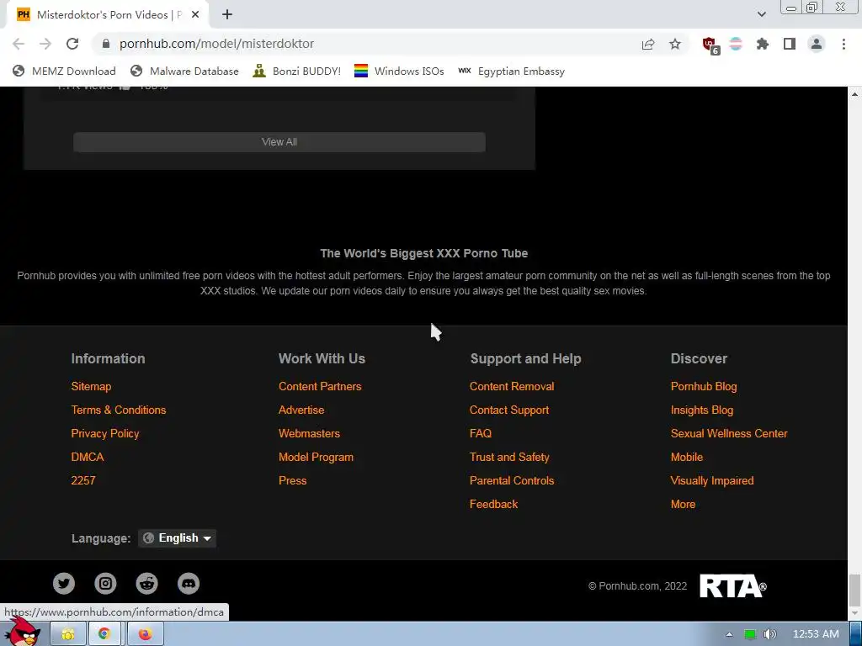Open the Content Removal link
862x646 pixels.
pyautogui.click(x=512, y=386)
